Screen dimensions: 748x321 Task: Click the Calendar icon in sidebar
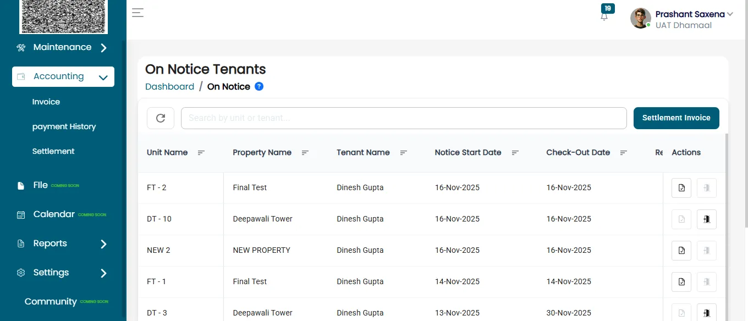point(21,215)
